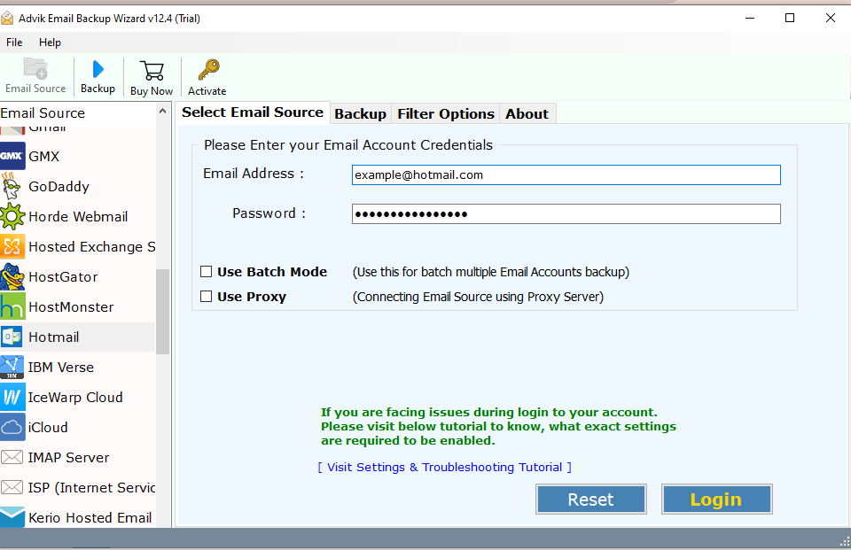Open the Help menu

[50, 43]
